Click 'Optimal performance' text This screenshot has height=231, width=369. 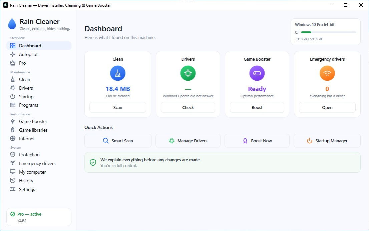pyautogui.click(x=257, y=96)
